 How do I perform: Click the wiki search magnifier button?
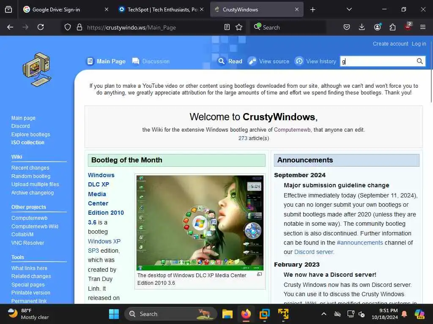pyautogui.click(x=420, y=61)
